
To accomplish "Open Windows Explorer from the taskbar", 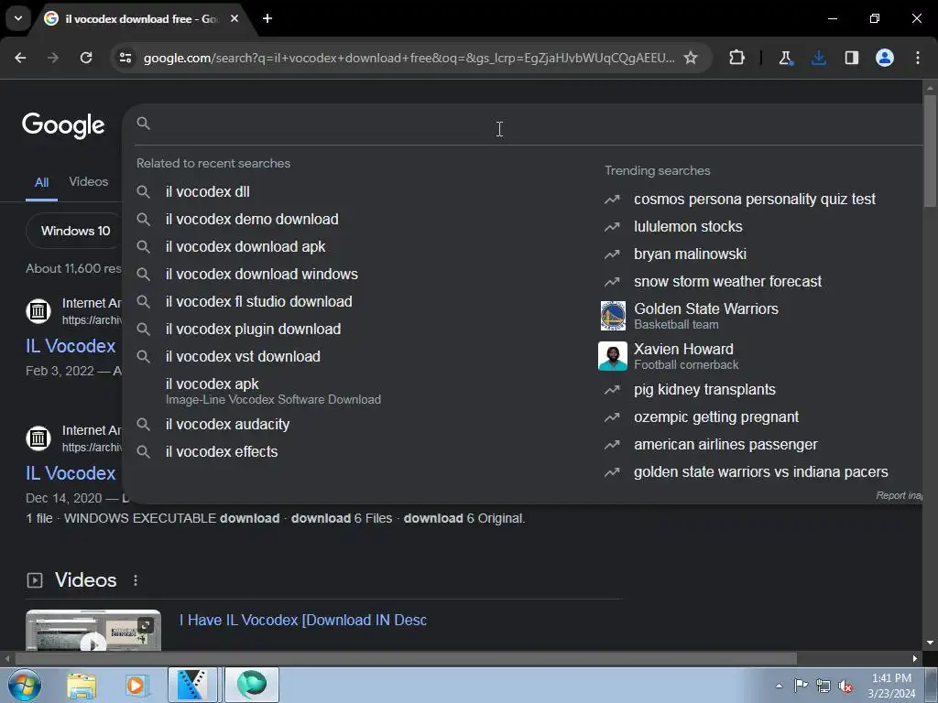I will point(81,685).
